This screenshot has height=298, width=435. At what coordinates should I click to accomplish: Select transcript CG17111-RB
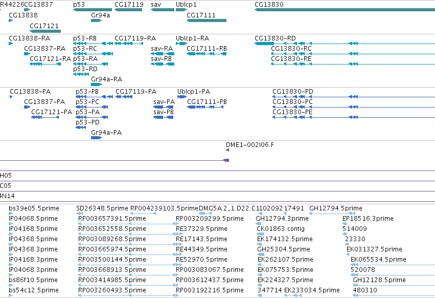point(207,54)
